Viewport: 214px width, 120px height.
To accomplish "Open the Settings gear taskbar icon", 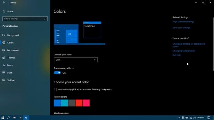I will click(x=26, y=118).
